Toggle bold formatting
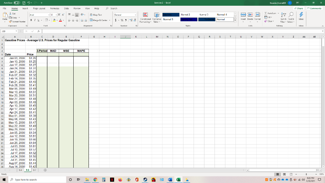This screenshot has height=183, width=325. 31,20
